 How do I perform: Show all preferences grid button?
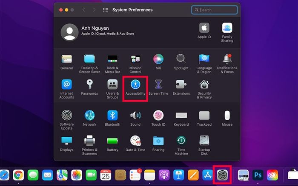coord(106,10)
